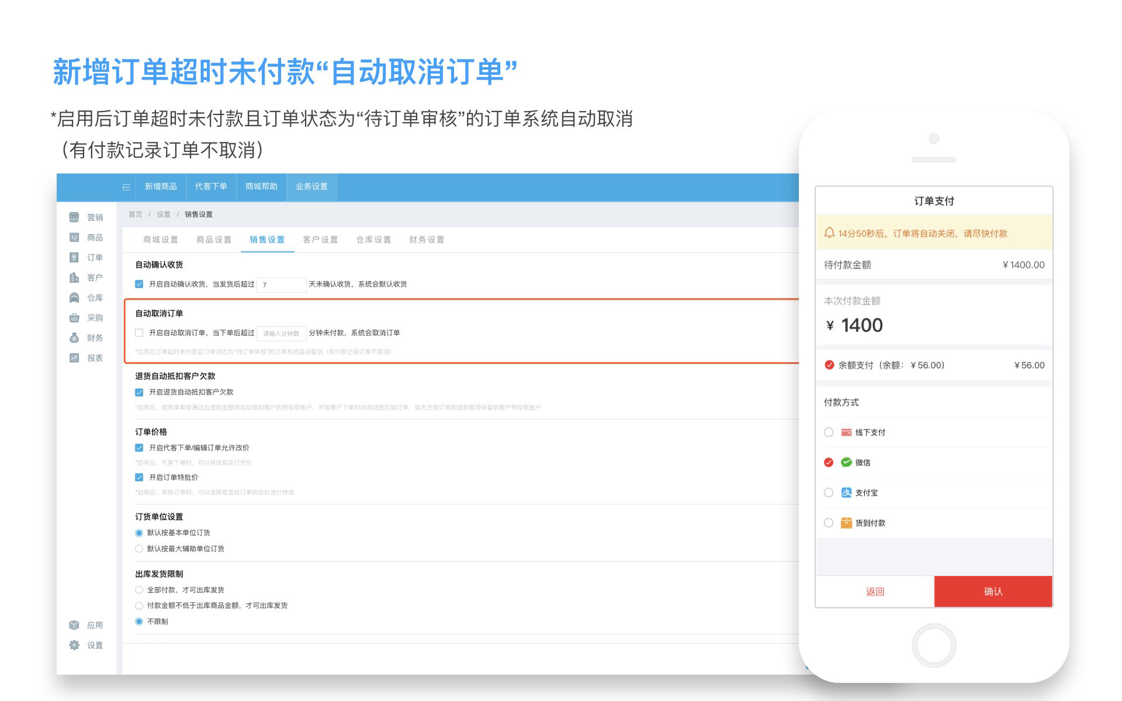The height and width of the screenshot is (701, 1122).
Task: Collapse sidebar with hamburger menu icon
Action: tap(126, 187)
